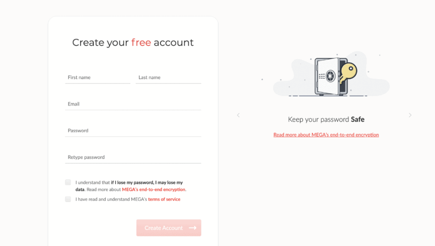Click the combination dial on the safe
Screen dimensions: 435x246
pos(331,76)
